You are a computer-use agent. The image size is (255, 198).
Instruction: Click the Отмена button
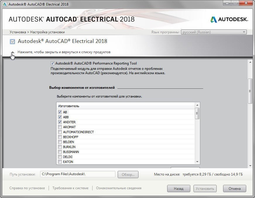(235, 189)
